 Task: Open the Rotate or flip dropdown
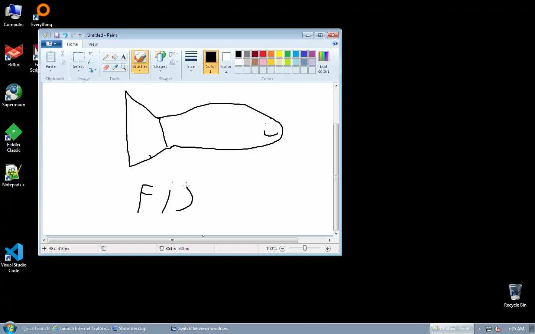click(x=92, y=70)
